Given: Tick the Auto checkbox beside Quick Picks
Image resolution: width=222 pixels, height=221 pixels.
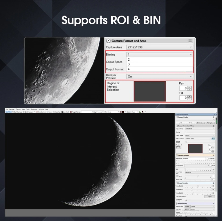Looking at the screenshot, I should tap(211, 165).
